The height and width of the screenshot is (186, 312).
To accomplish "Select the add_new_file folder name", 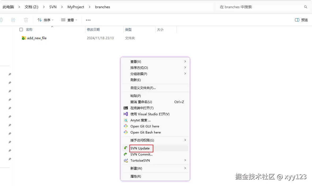I will 37,38.
